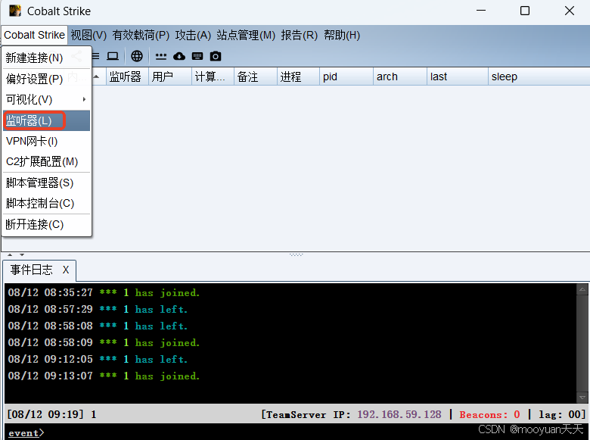Click log line 08/12 09:13:07 has joined
Viewport: 590px width, 440px height.
104,376
